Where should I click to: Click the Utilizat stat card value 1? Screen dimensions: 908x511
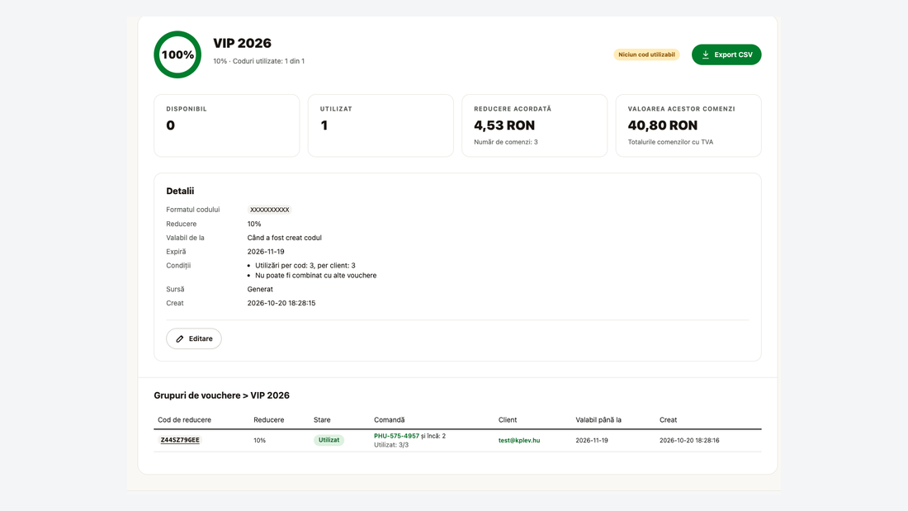tap(324, 125)
